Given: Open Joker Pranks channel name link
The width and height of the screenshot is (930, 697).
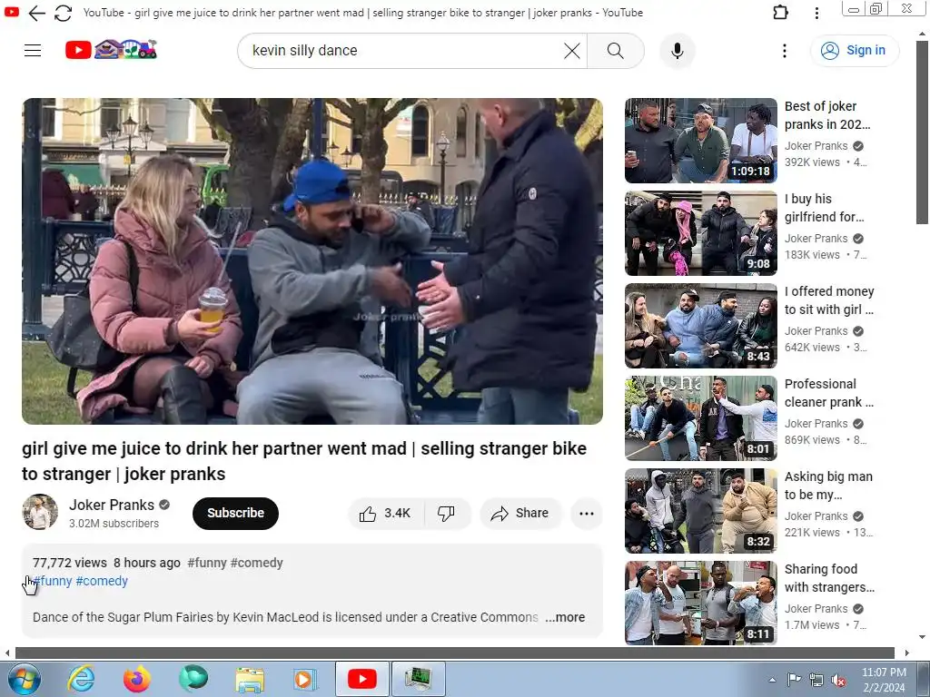Looking at the screenshot, I should [112, 505].
